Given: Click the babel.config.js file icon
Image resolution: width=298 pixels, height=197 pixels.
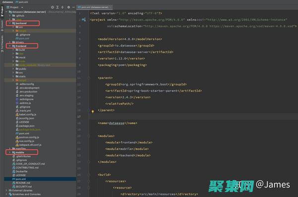Looking at the screenshot, I should click(17, 114).
